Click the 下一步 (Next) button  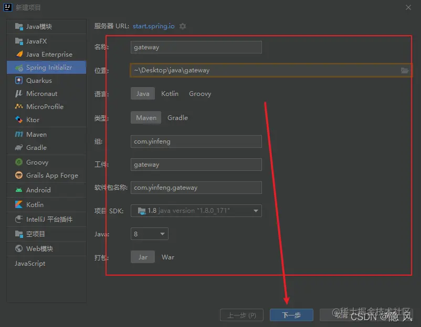[x=291, y=315]
